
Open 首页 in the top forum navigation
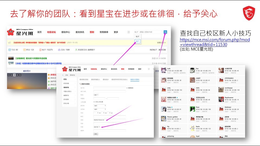pyautogui.click(x=40, y=32)
